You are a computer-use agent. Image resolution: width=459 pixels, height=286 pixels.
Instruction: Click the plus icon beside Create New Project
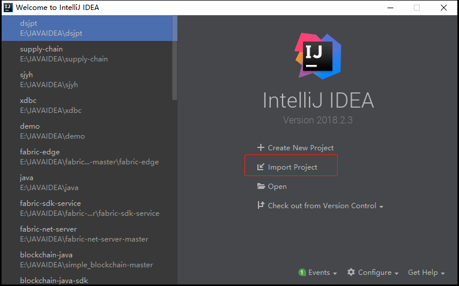point(260,147)
